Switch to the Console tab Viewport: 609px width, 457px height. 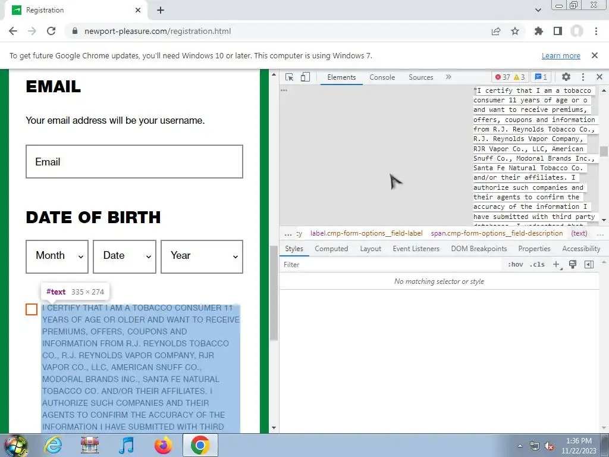(382, 77)
